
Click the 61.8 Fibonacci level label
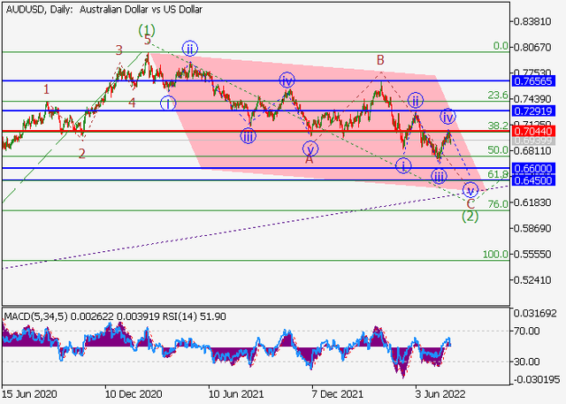coord(497,175)
